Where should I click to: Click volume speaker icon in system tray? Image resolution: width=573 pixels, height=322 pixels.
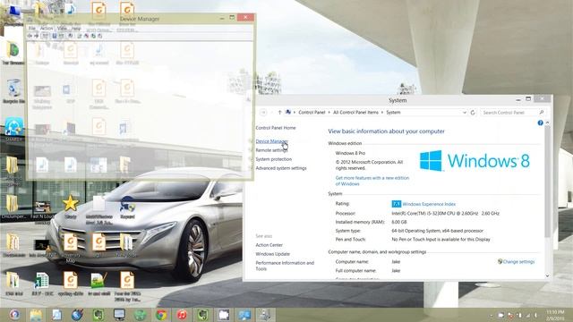click(536, 315)
